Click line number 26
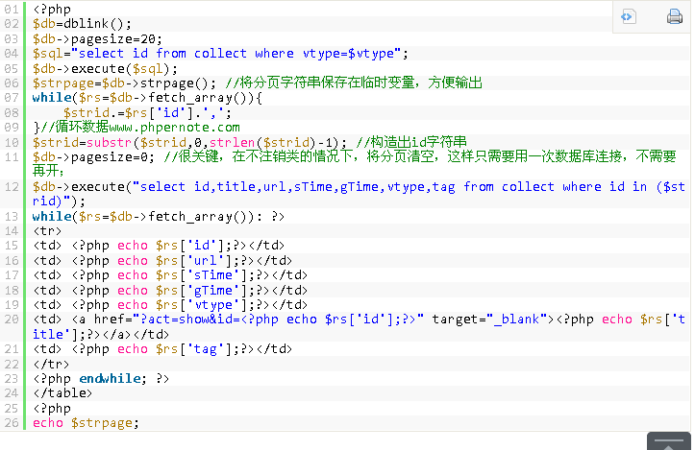Screen dimensions: 695x450 pyautogui.click(x=12, y=423)
